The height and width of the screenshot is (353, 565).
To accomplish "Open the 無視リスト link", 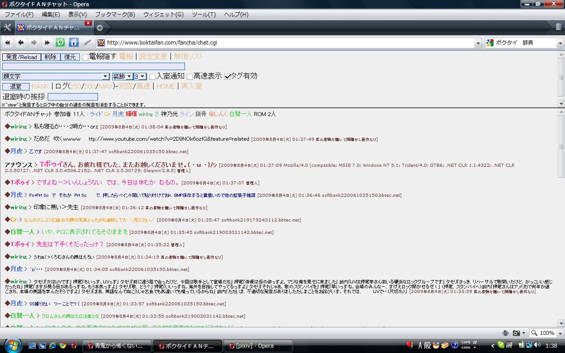I will pyautogui.click(x=188, y=56).
